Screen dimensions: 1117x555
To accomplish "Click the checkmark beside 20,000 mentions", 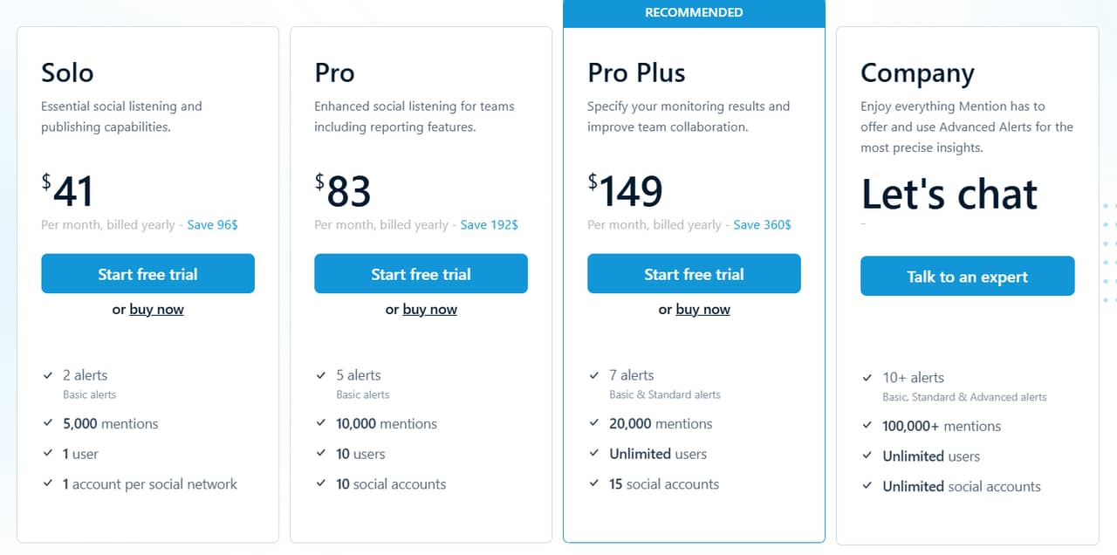I will 594,423.
